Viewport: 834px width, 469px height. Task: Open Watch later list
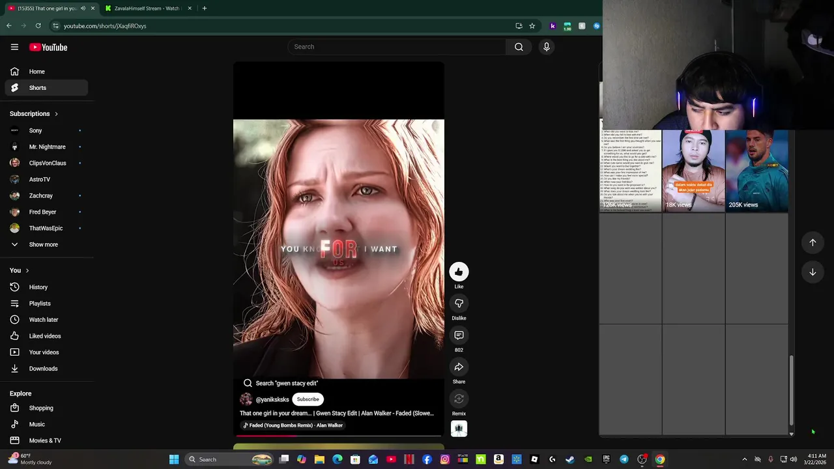[46, 320]
